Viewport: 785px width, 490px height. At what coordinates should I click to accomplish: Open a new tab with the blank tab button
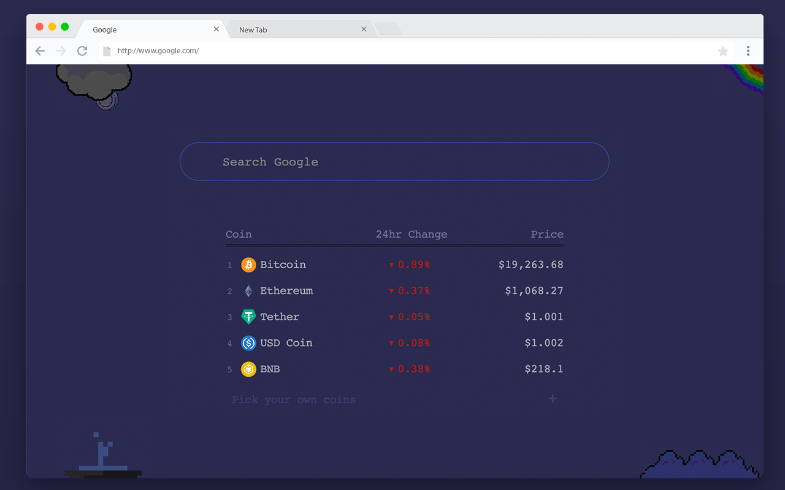[x=388, y=29]
